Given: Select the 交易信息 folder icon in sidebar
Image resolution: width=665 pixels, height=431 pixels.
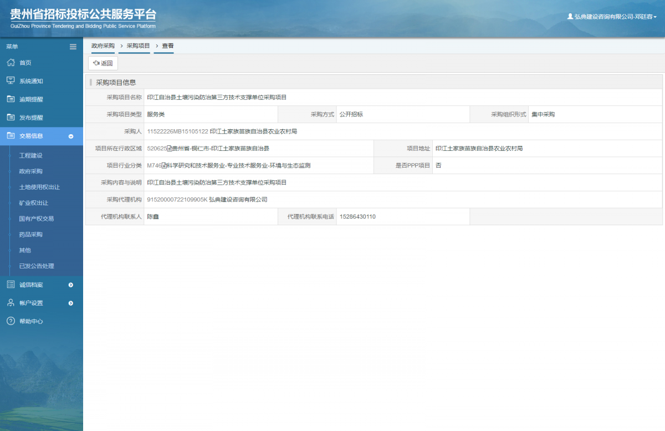Looking at the screenshot, I should 10,135.
